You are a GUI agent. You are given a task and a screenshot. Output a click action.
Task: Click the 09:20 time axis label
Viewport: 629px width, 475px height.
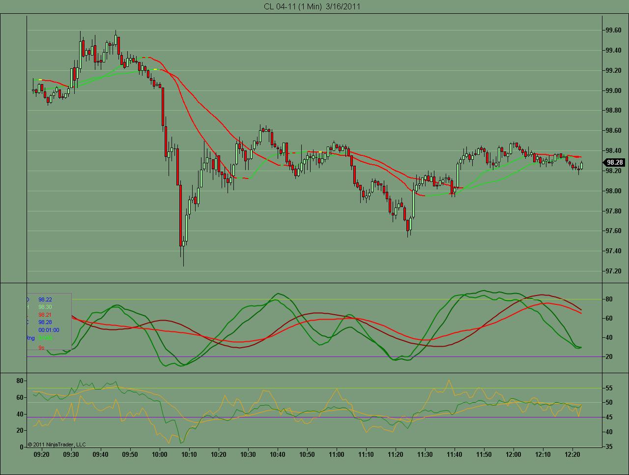[42, 455]
